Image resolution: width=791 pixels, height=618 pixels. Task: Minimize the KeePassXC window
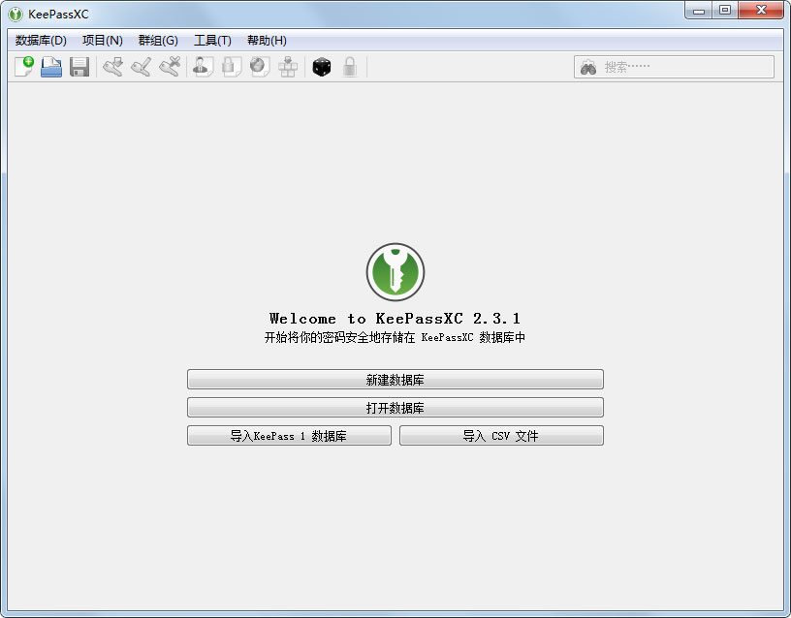coord(699,10)
